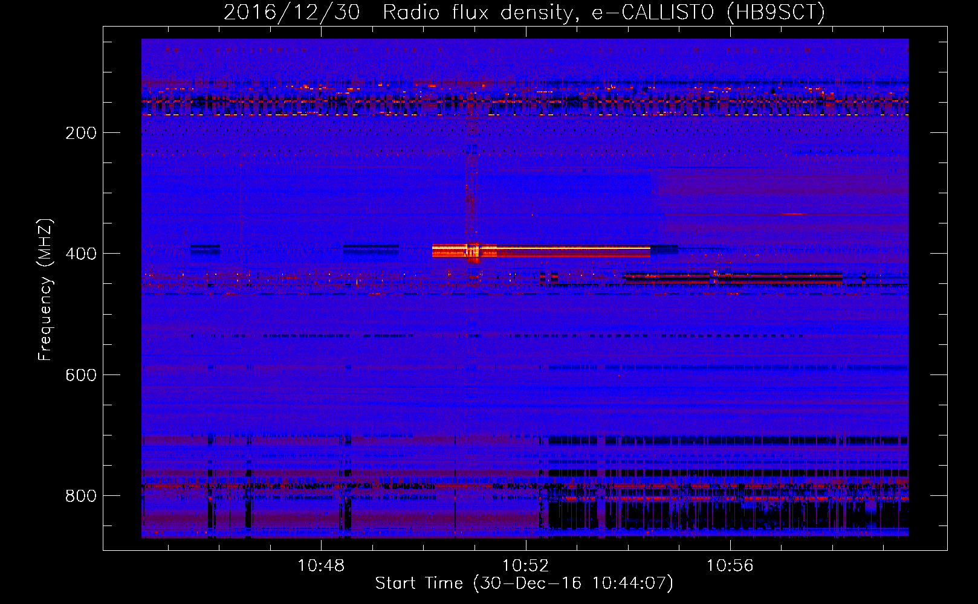Click the 'Frequency (MHZ)' axis title
The image size is (978, 604).
45,290
